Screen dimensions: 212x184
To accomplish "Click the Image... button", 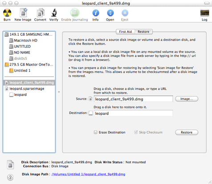I will 187,99.
